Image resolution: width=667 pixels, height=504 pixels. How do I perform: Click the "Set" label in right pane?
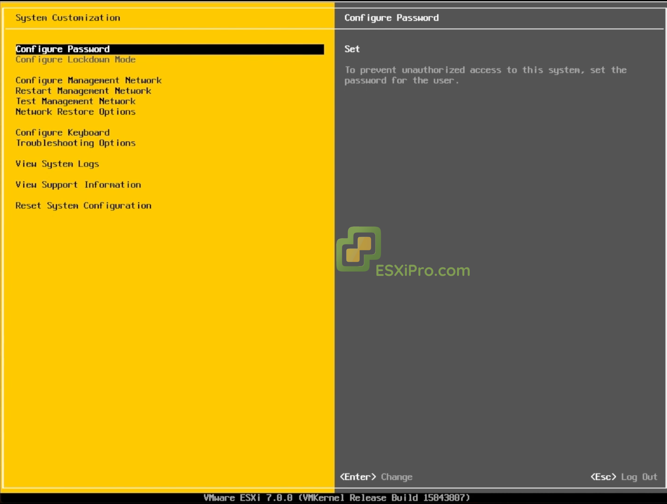352,49
